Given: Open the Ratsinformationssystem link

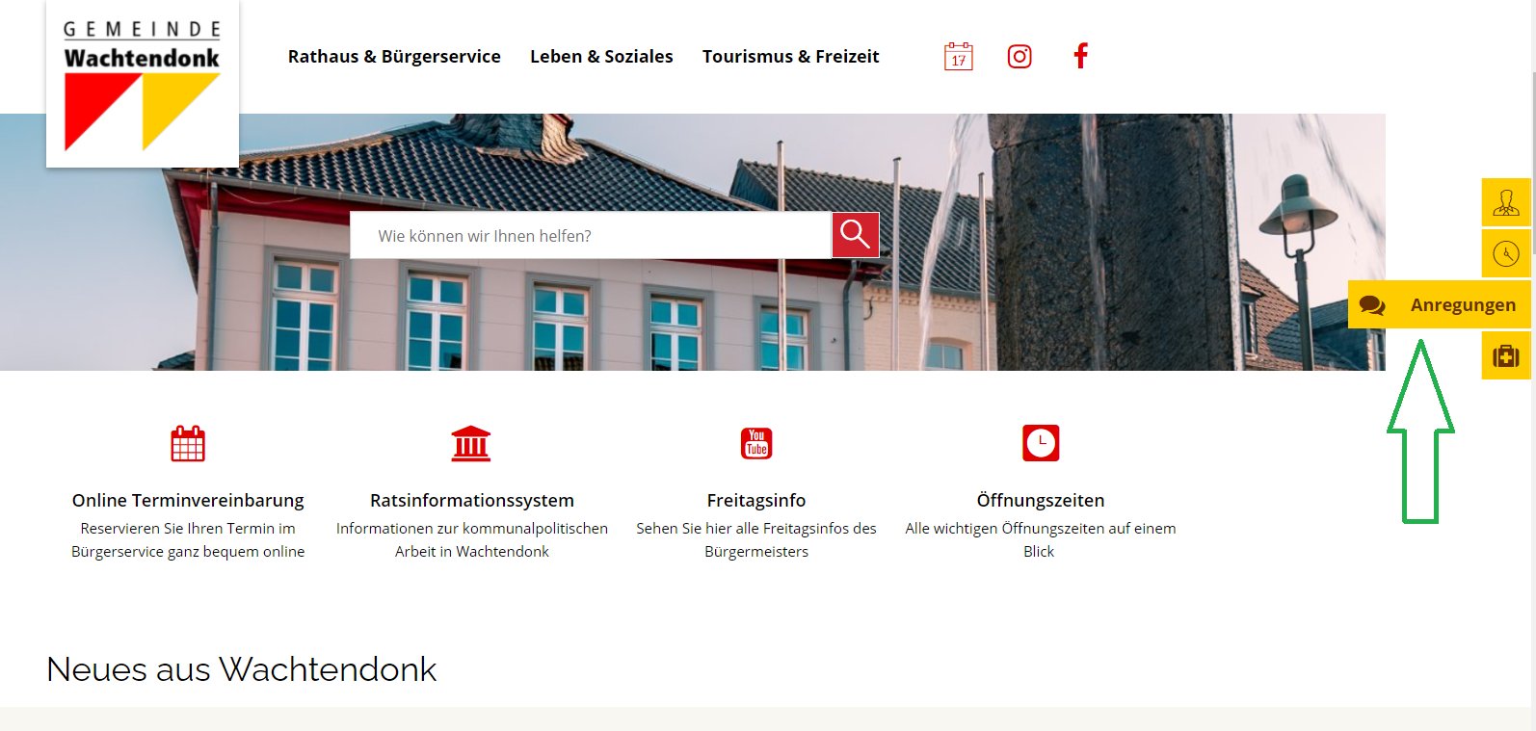Looking at the screenshot, I should (472, 500).
